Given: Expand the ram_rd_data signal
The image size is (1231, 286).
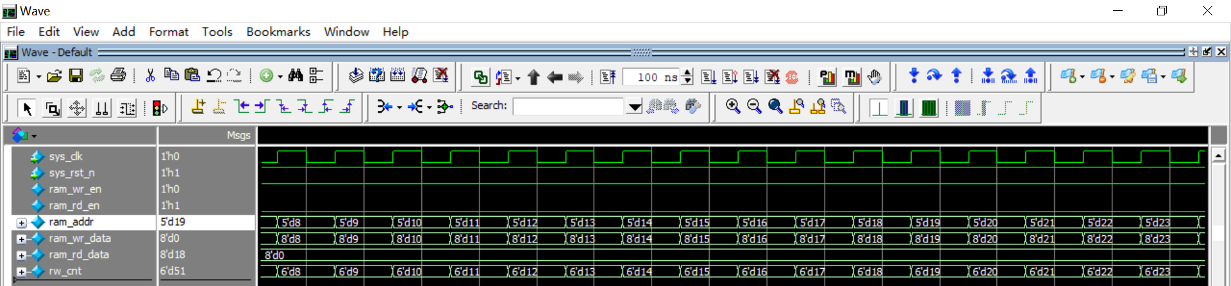Looking at the screenshot, I should 21,255.
